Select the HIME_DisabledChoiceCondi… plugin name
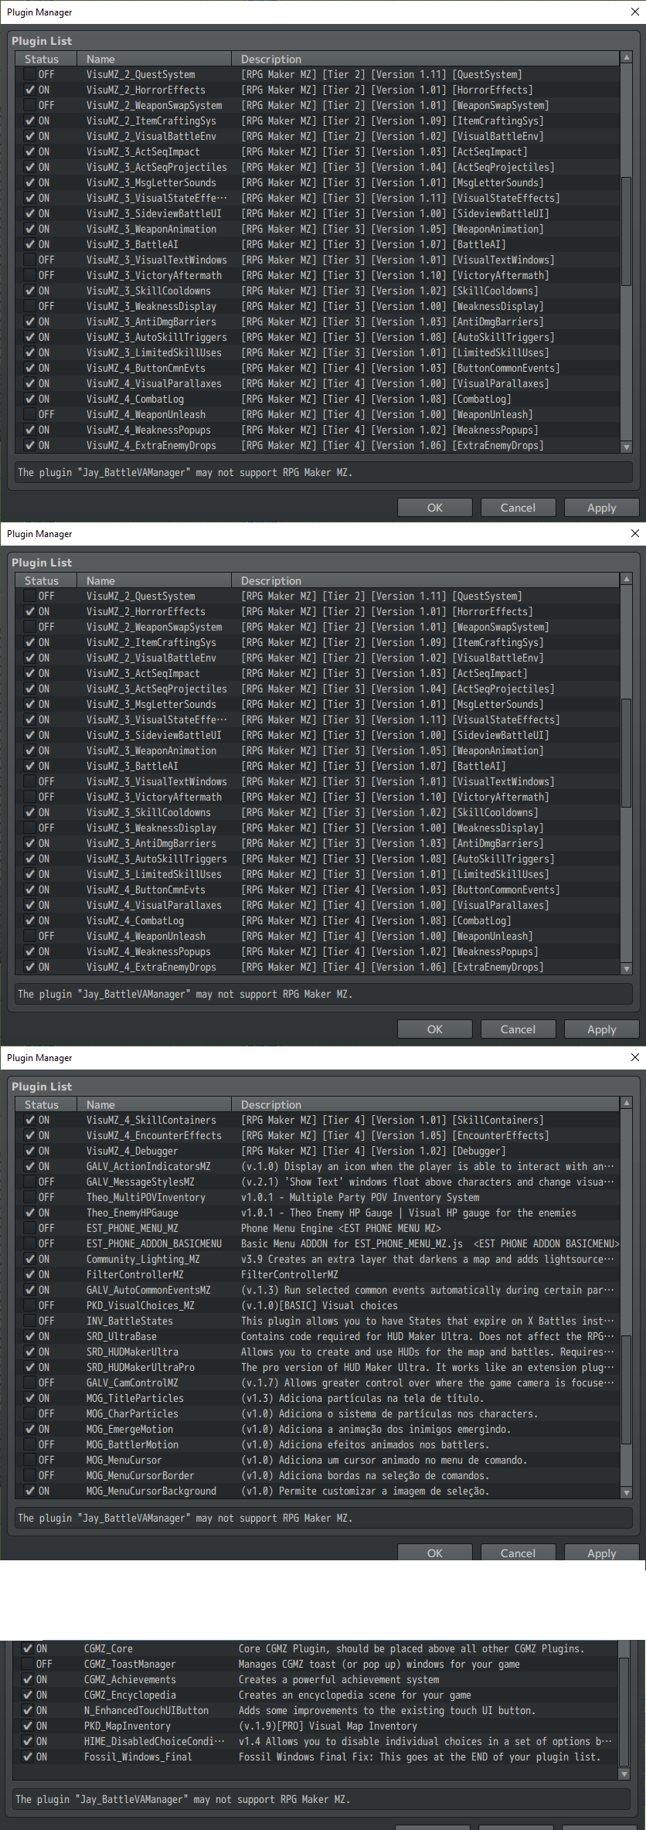The height and width of the screenshot is (1830, 646). point(155,1741)
